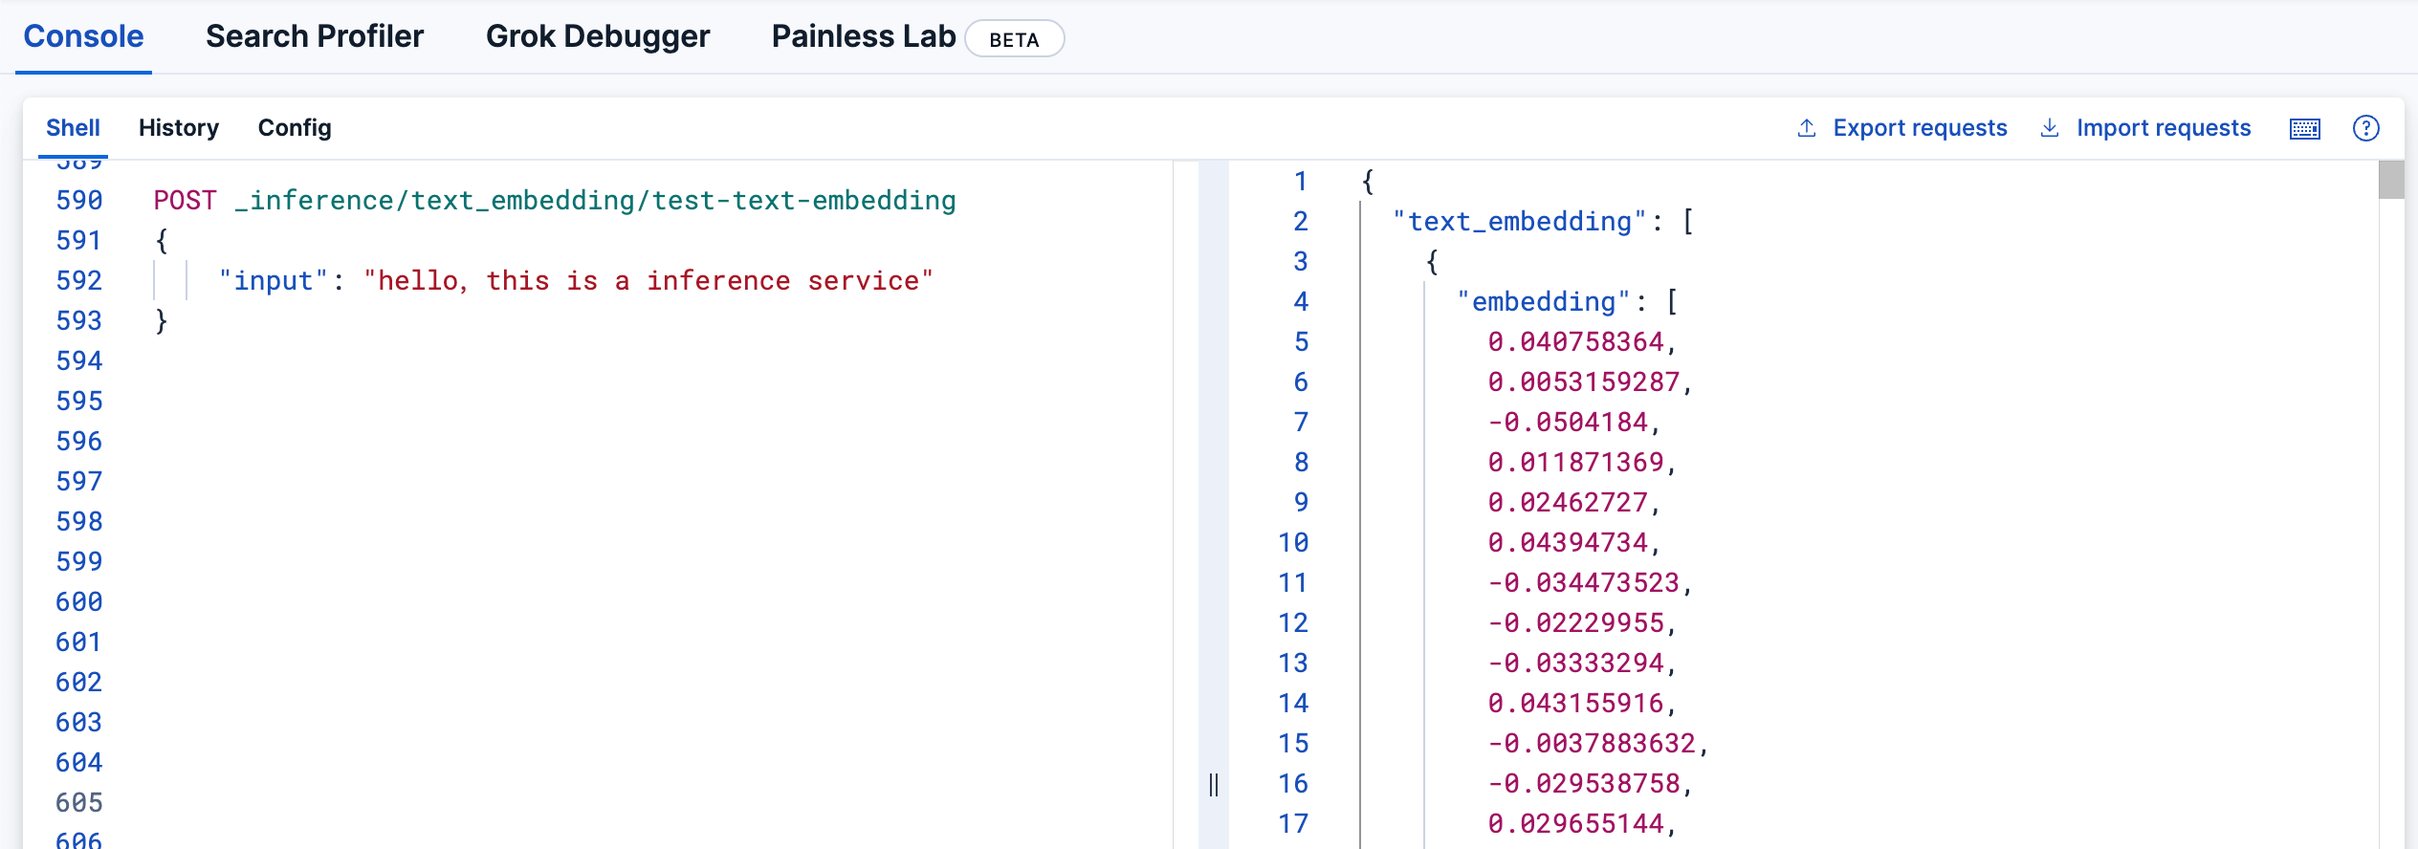Open the Config sub-tab

click(295, 127)
